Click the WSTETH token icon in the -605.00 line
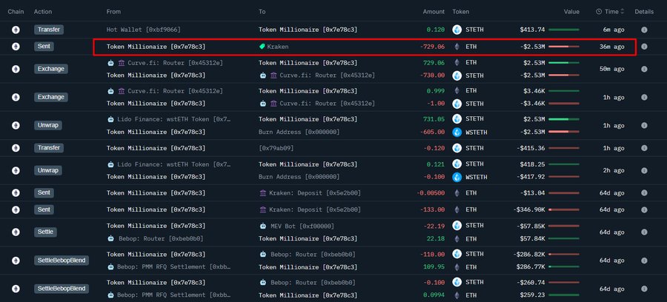 [457, 132]
